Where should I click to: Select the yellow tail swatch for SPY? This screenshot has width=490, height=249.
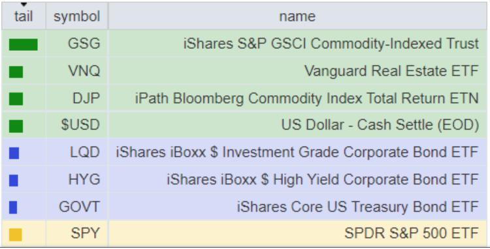point(15,235)
